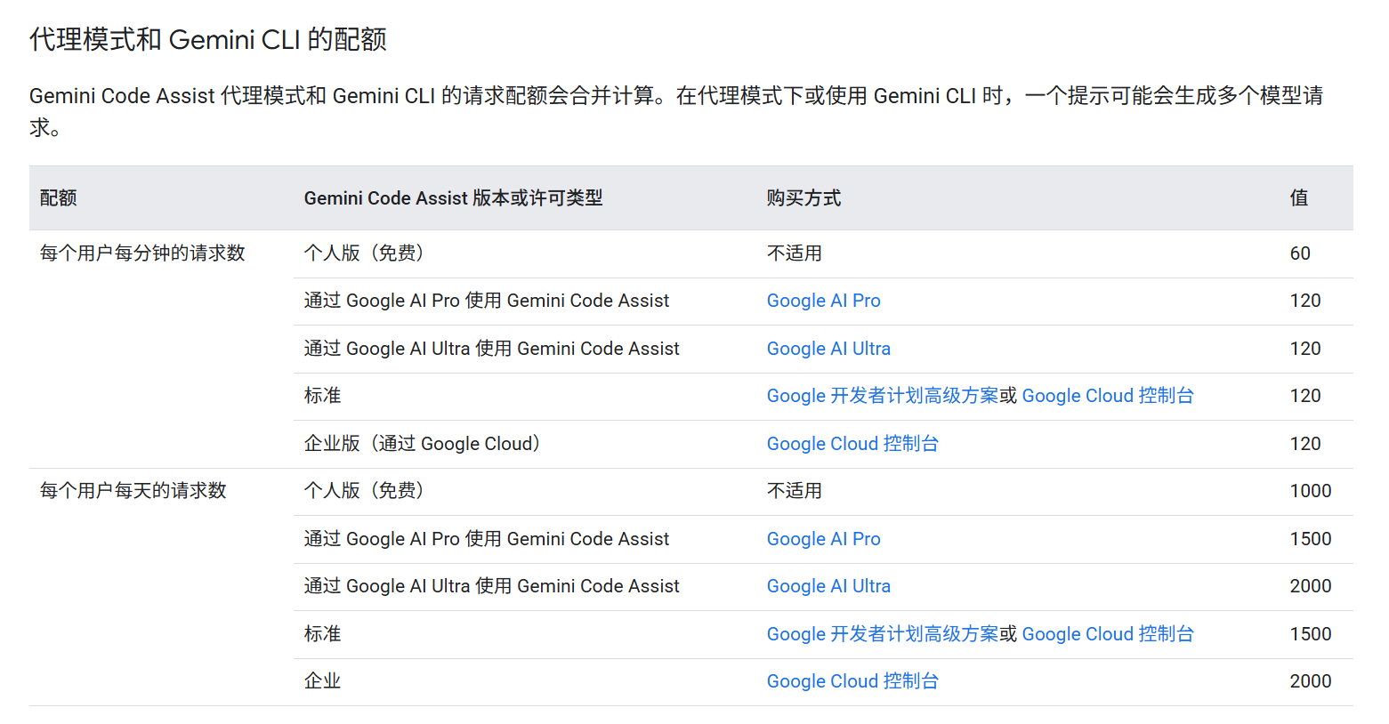Viewport: 1389px width, 724px height.
Task: Click 通过 Google AI Ultra 使用 Gemini Code Assist under per-minute quota
Action: tap(491, 349)
